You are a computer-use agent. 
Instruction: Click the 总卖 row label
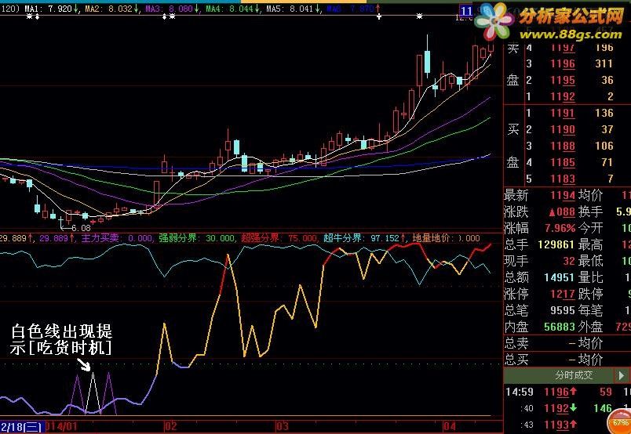pos(516,343)
